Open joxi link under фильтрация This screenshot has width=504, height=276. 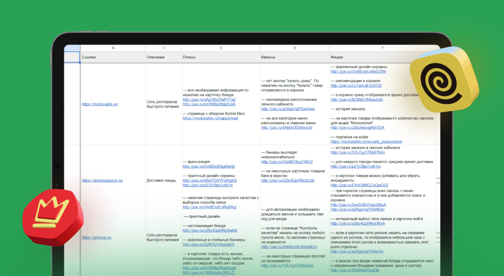(x=209, y=166)
